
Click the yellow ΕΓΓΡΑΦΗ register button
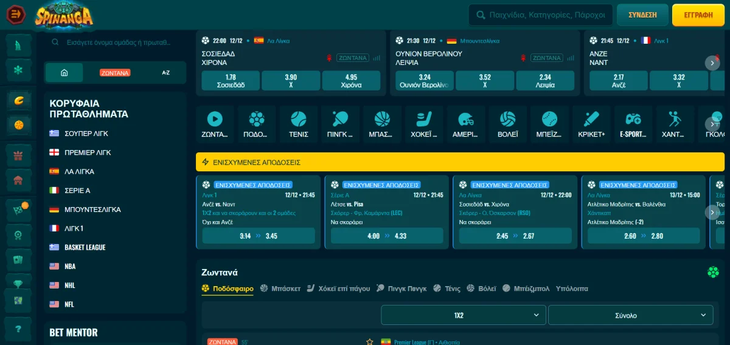pos(698,15)
